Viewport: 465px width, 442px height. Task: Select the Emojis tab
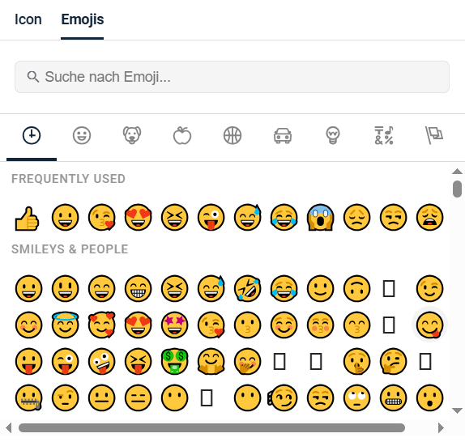pyautogui.click(x=82, y=19)
